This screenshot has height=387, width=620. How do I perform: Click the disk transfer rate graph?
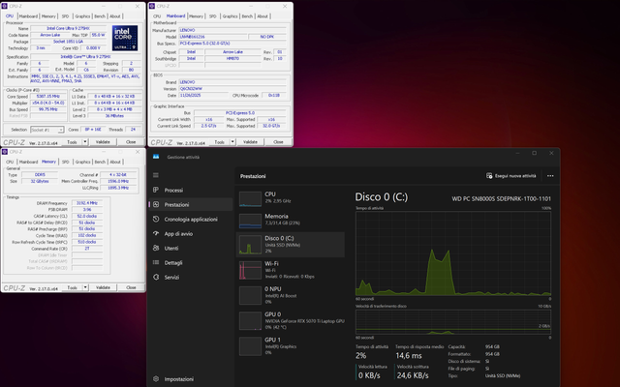pos(453,321)
